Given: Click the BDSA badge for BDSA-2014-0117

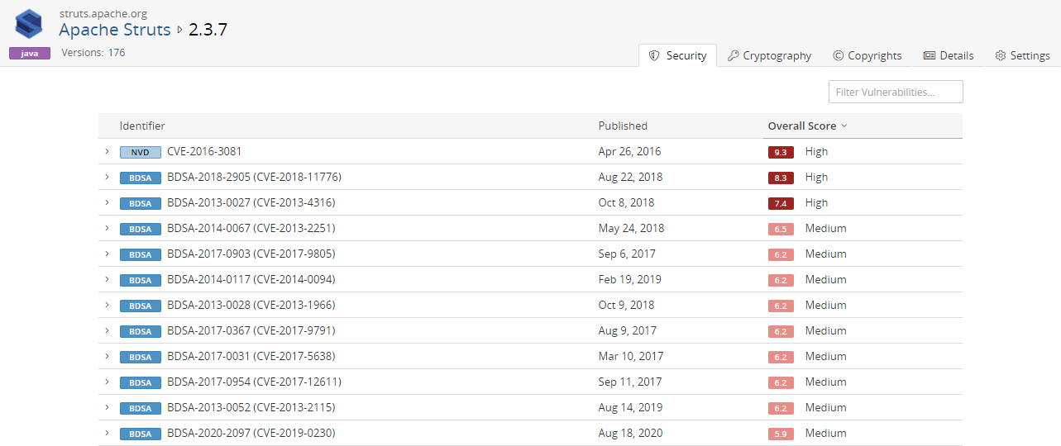Looking at the screenshot, I should [x=141, y=280].
